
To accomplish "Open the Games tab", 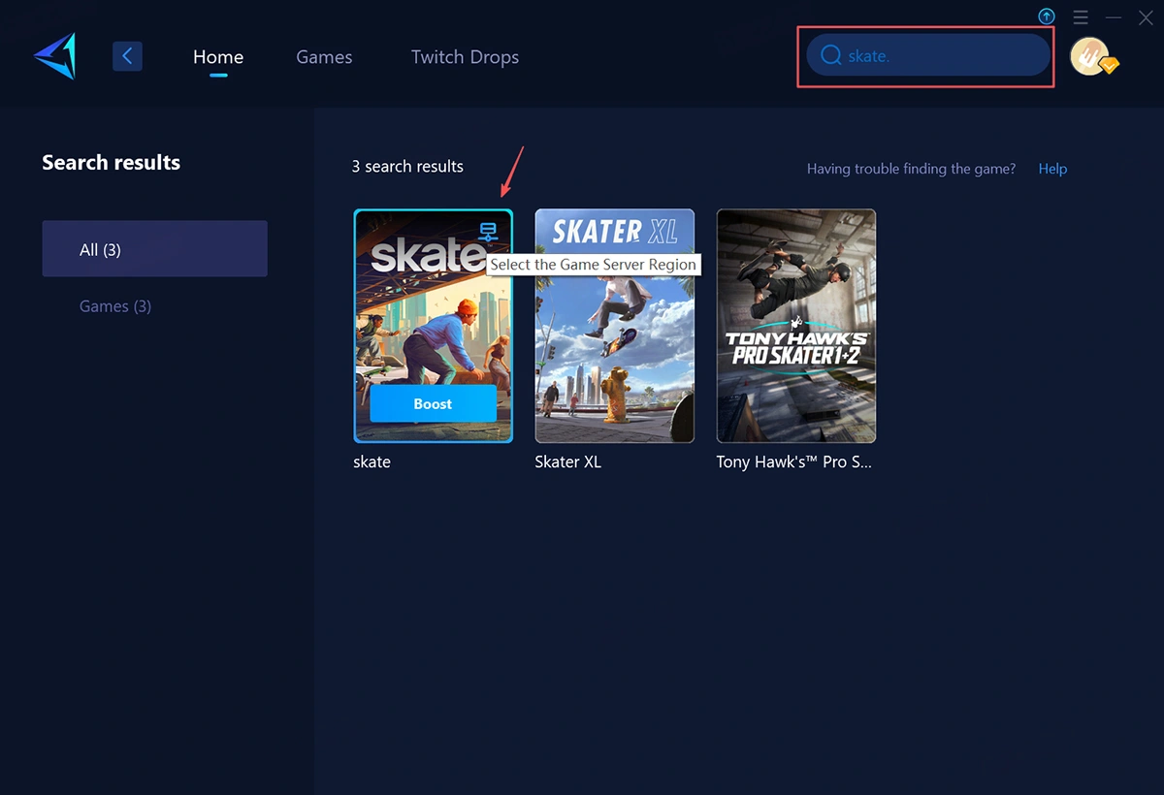I will click(x=324, y=57).
